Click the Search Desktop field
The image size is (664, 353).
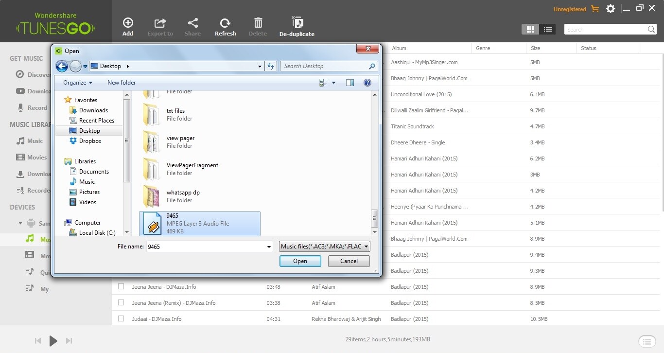point(329,66)
